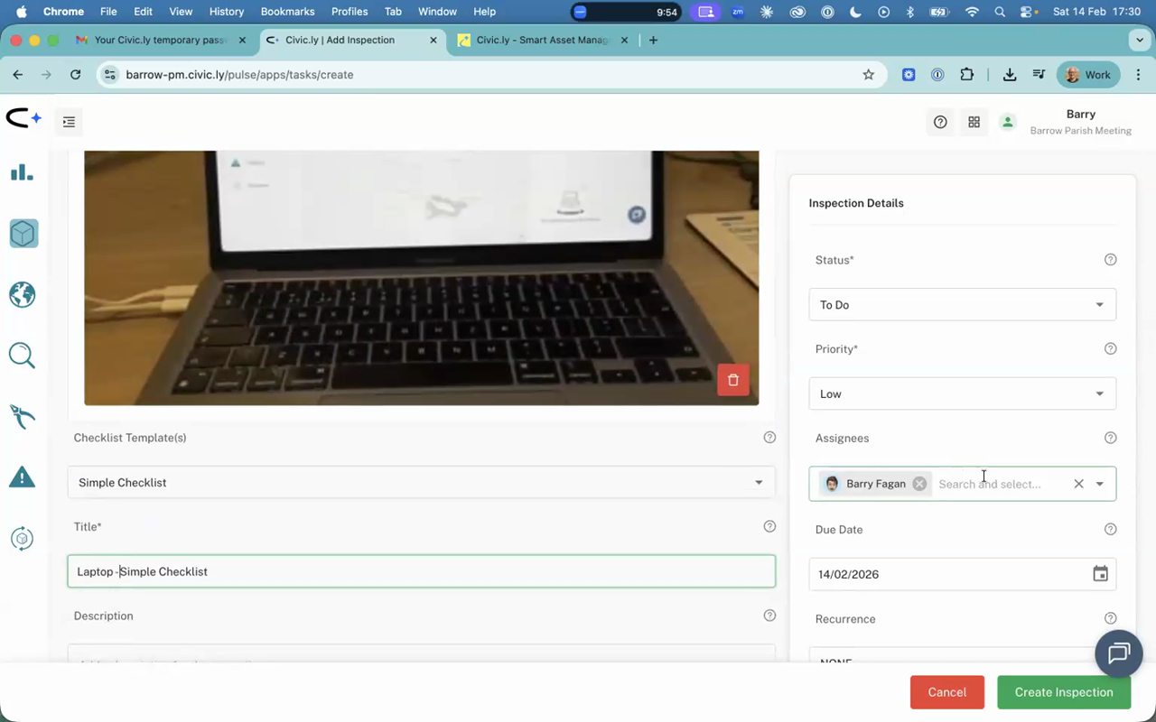Click the Create Inspection button

(x=1063, y=692)
